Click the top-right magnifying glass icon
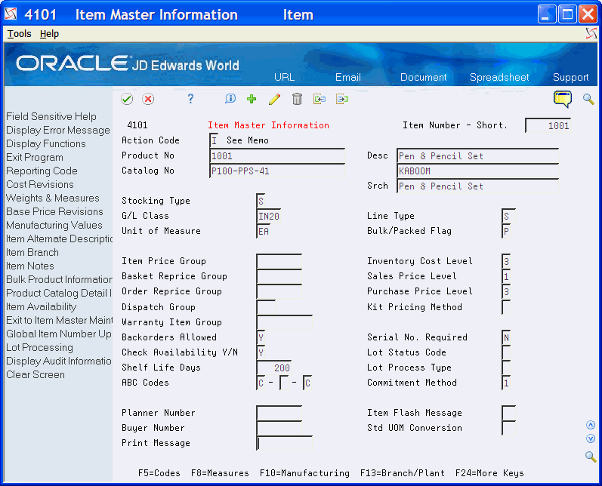Image resolution: width=602 pixels, height=486 pixels. [x=588, y=99]
